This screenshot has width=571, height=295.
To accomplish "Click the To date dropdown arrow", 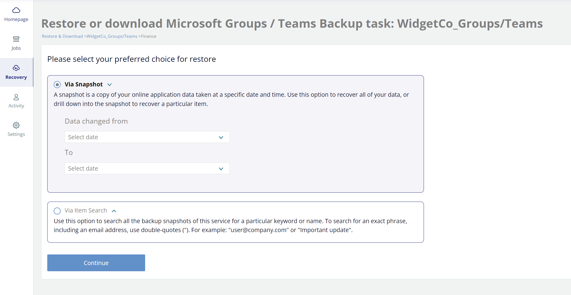I will tap(221, 169).
